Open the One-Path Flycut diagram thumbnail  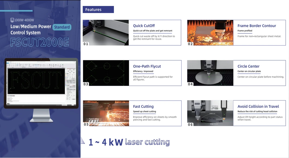(x=106, y=73)
